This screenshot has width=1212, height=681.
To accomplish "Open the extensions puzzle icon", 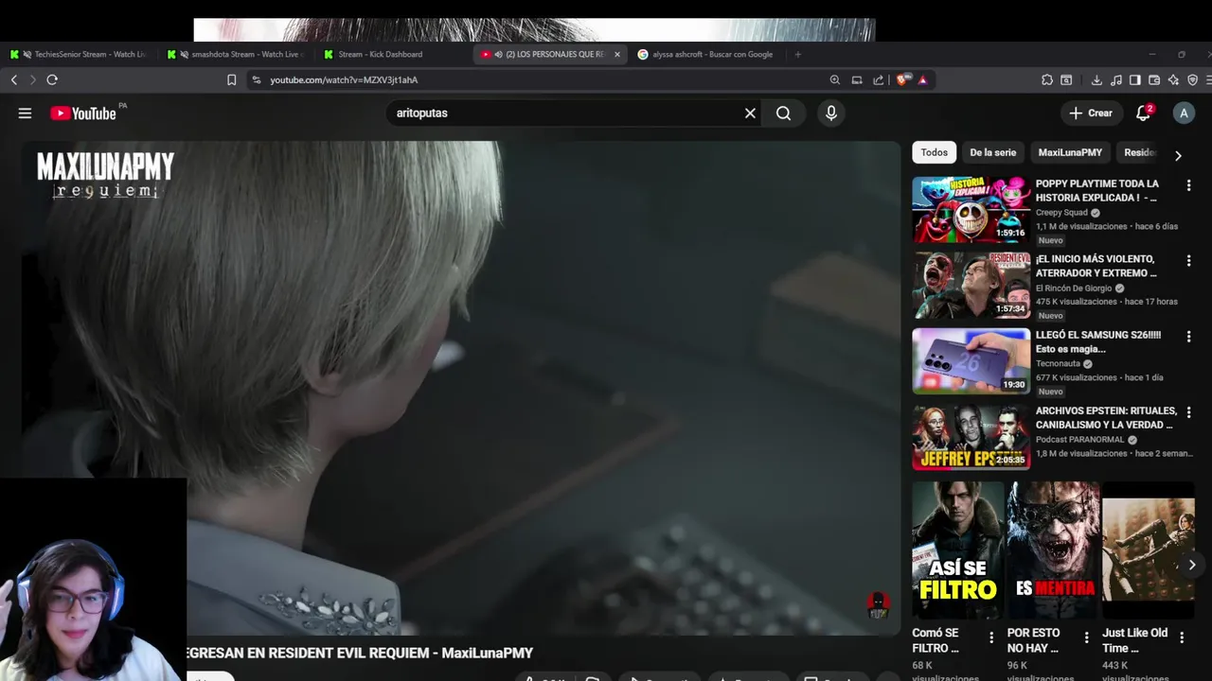I will coord(1046,80).
